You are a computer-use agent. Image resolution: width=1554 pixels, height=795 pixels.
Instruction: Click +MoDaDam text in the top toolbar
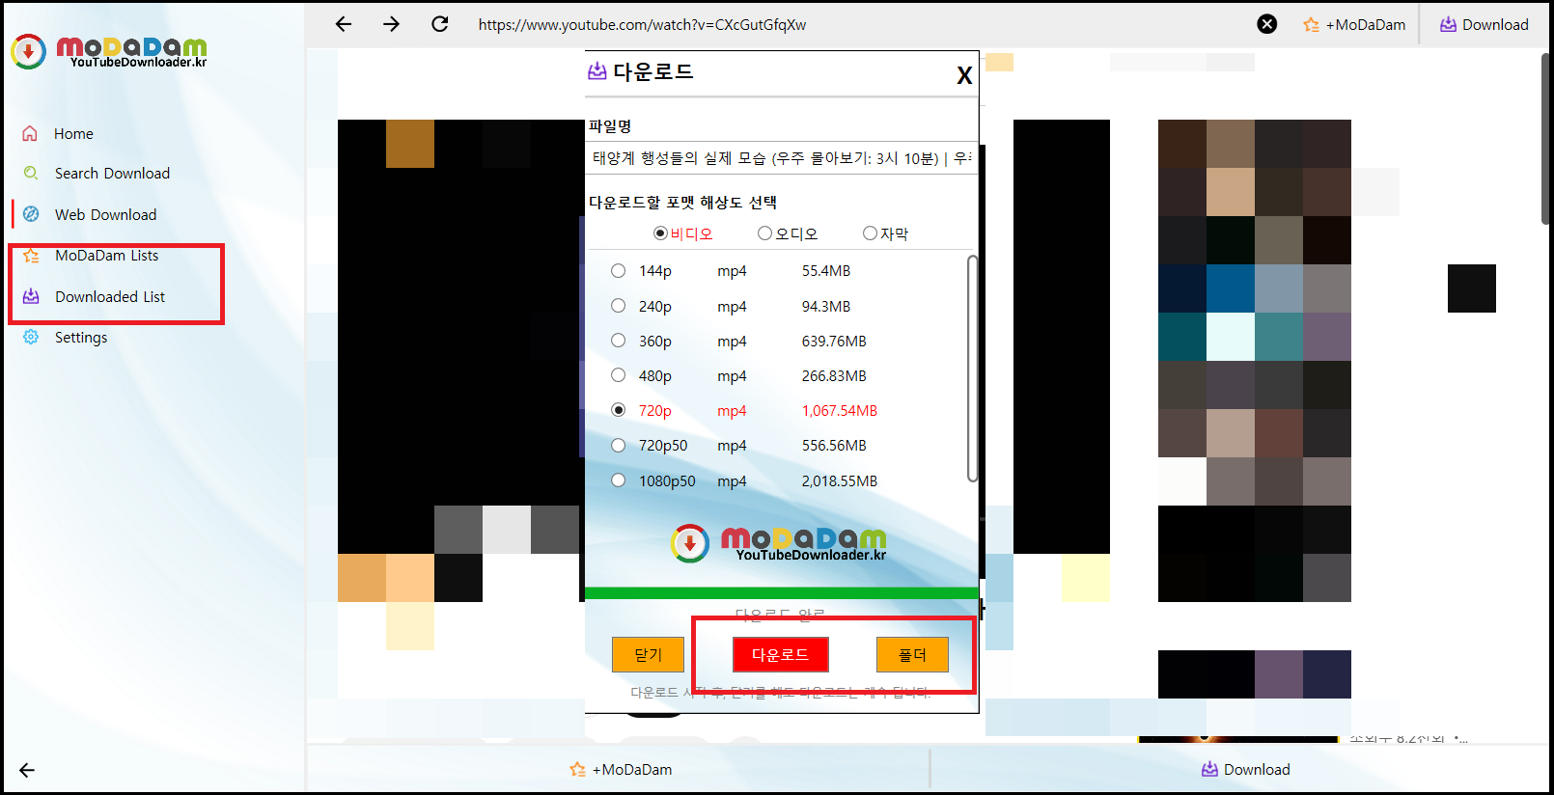[x=1365, y=25]
